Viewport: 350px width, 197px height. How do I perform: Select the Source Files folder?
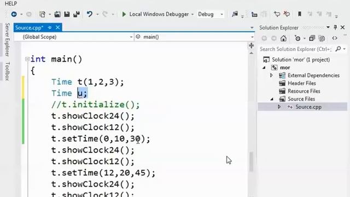(x=301, y=99)
